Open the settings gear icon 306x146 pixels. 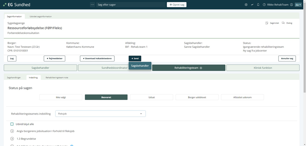click(x=246, y=5)
